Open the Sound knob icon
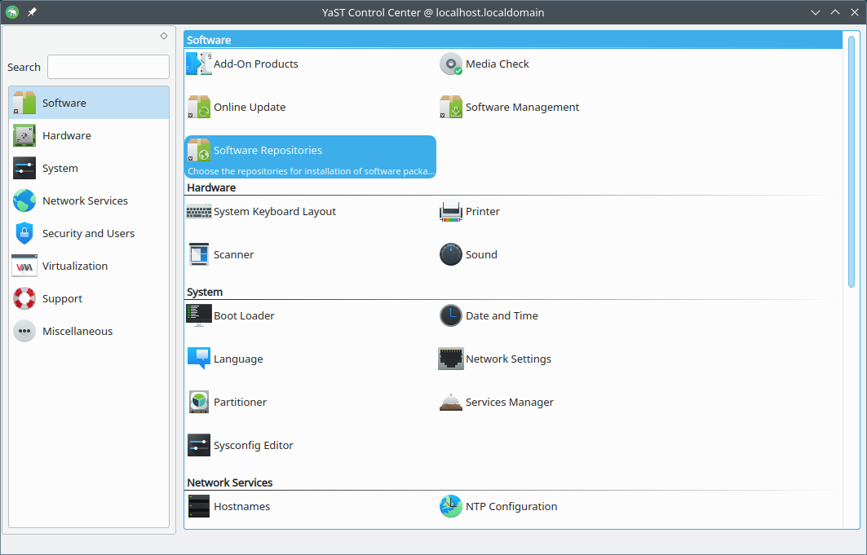The height and width of the screenshot is (555, 867). pos(451,254)
